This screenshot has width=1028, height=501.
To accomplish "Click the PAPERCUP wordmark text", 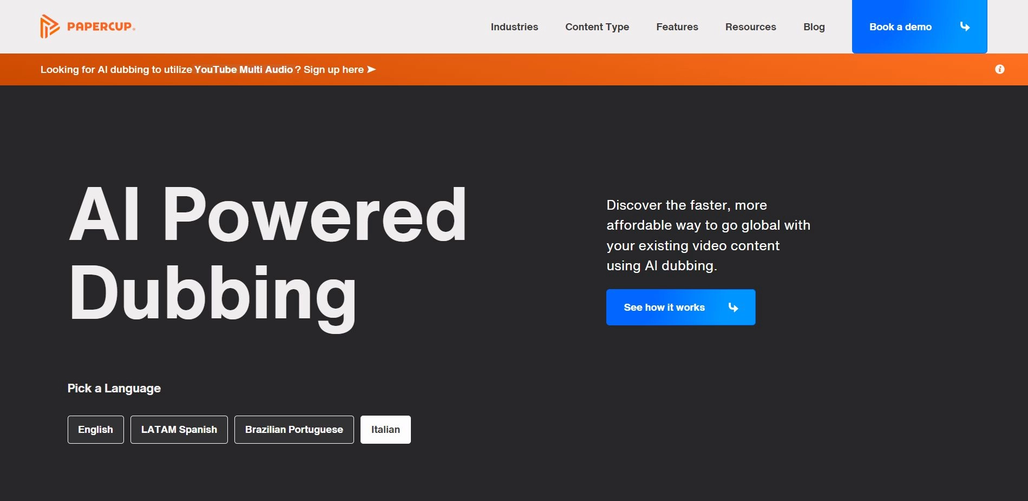I will coord(101,26).
